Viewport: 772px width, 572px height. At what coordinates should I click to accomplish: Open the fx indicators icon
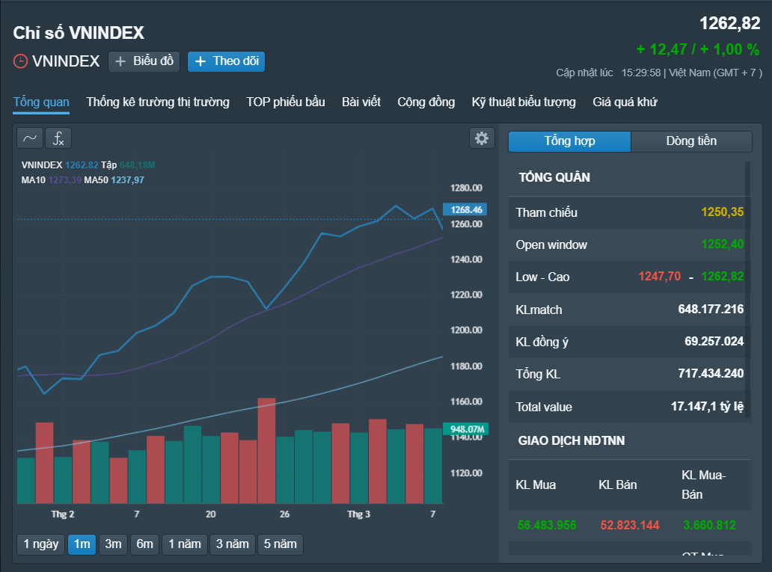pyautogui.click(x=58, y=138)
